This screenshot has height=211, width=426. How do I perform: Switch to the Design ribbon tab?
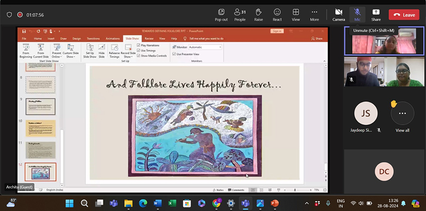[77, 38]
